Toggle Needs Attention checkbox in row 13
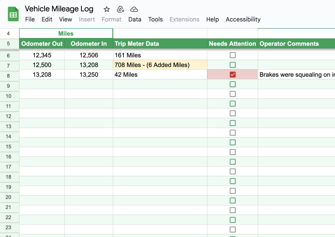Screen dimensions: 335x237 (233, 123)
